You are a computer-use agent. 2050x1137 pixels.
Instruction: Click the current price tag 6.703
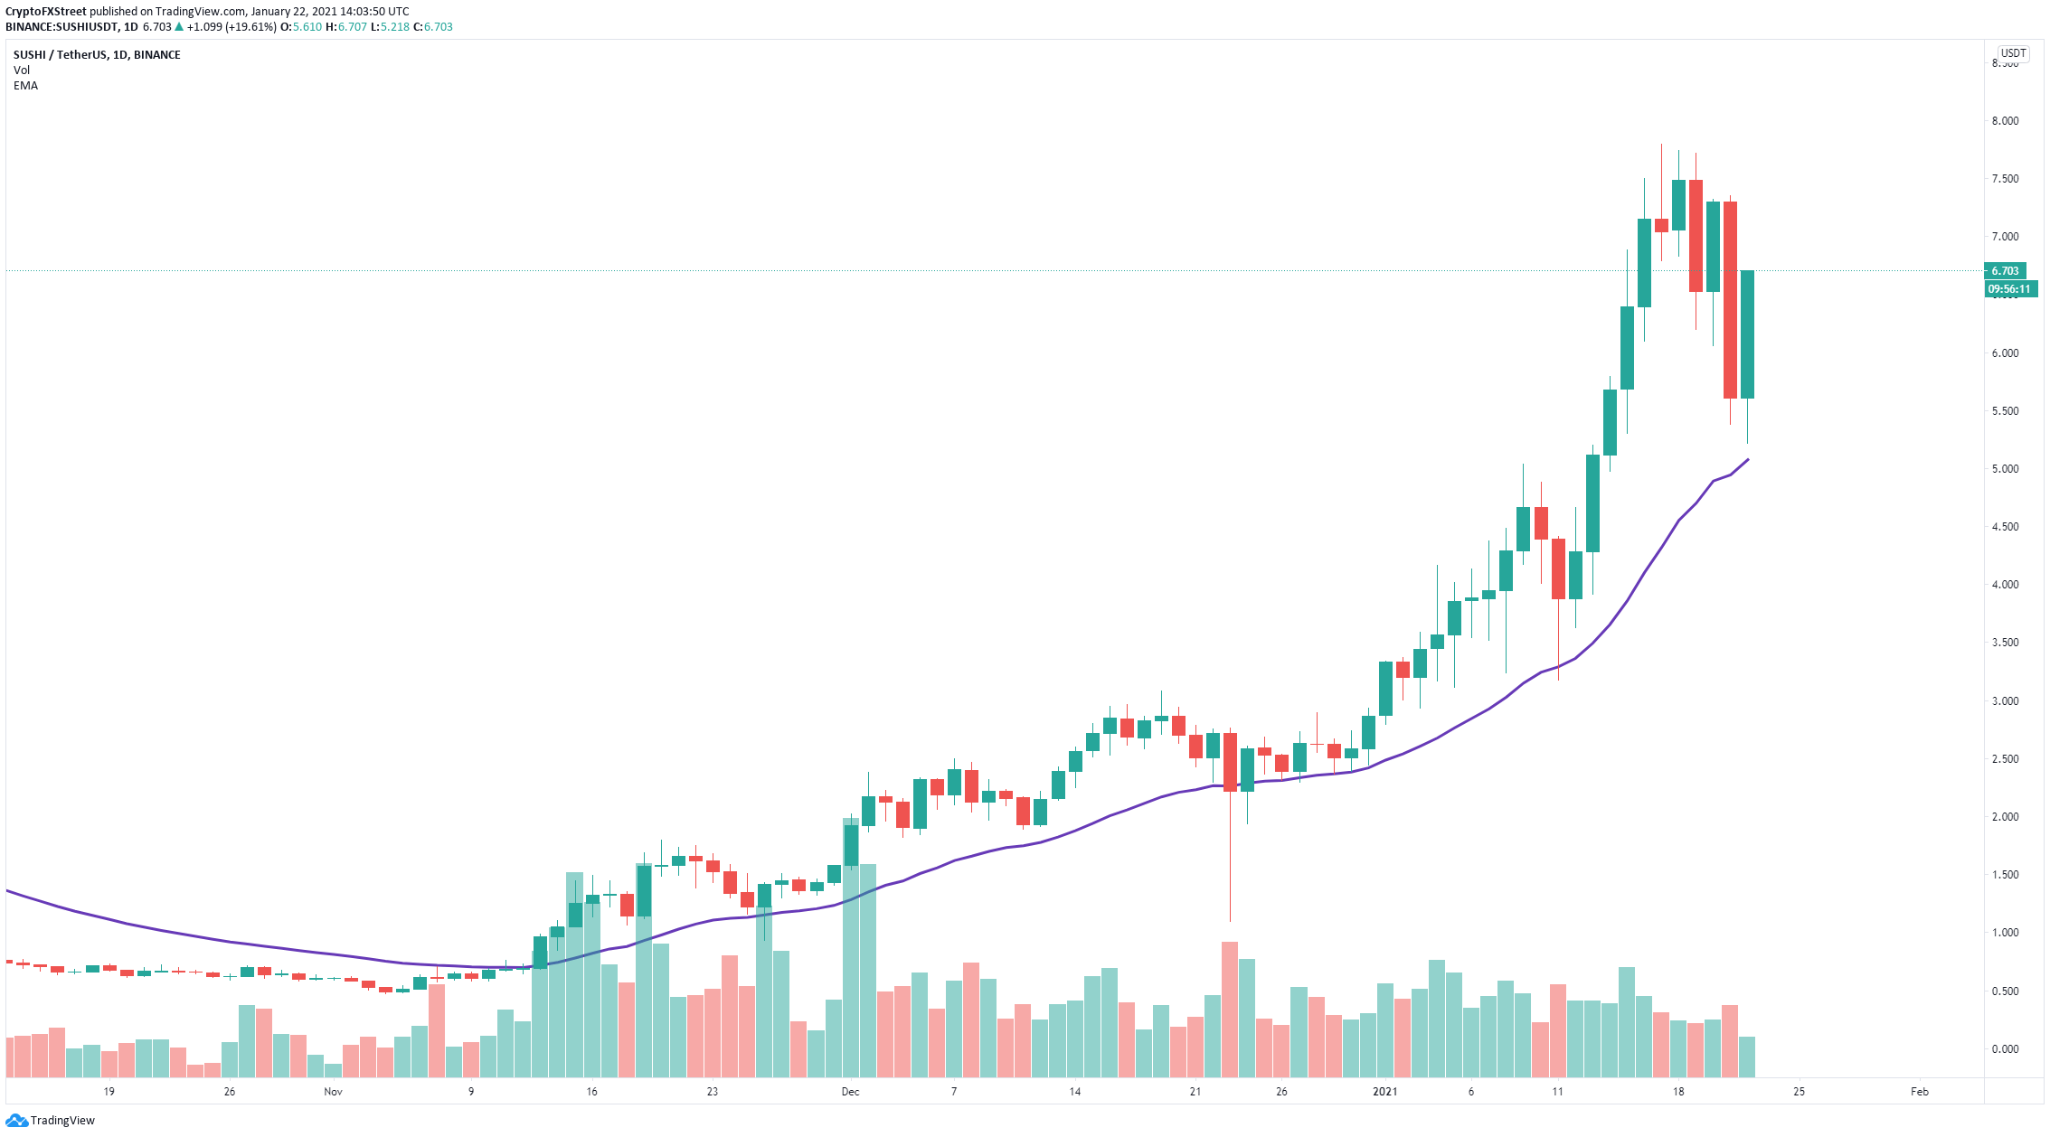click(2005, 271)
